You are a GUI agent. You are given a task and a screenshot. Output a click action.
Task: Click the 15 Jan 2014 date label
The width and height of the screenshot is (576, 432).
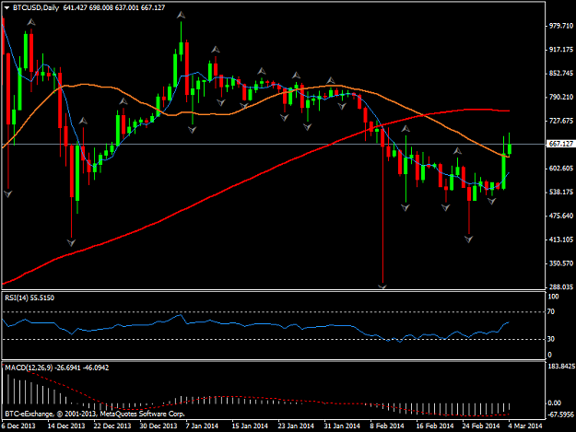point(250,426)
